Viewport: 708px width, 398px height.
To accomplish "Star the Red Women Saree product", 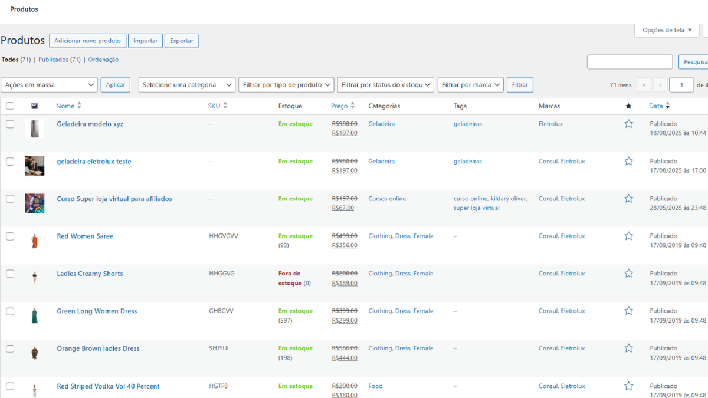I will coord(628,236).
